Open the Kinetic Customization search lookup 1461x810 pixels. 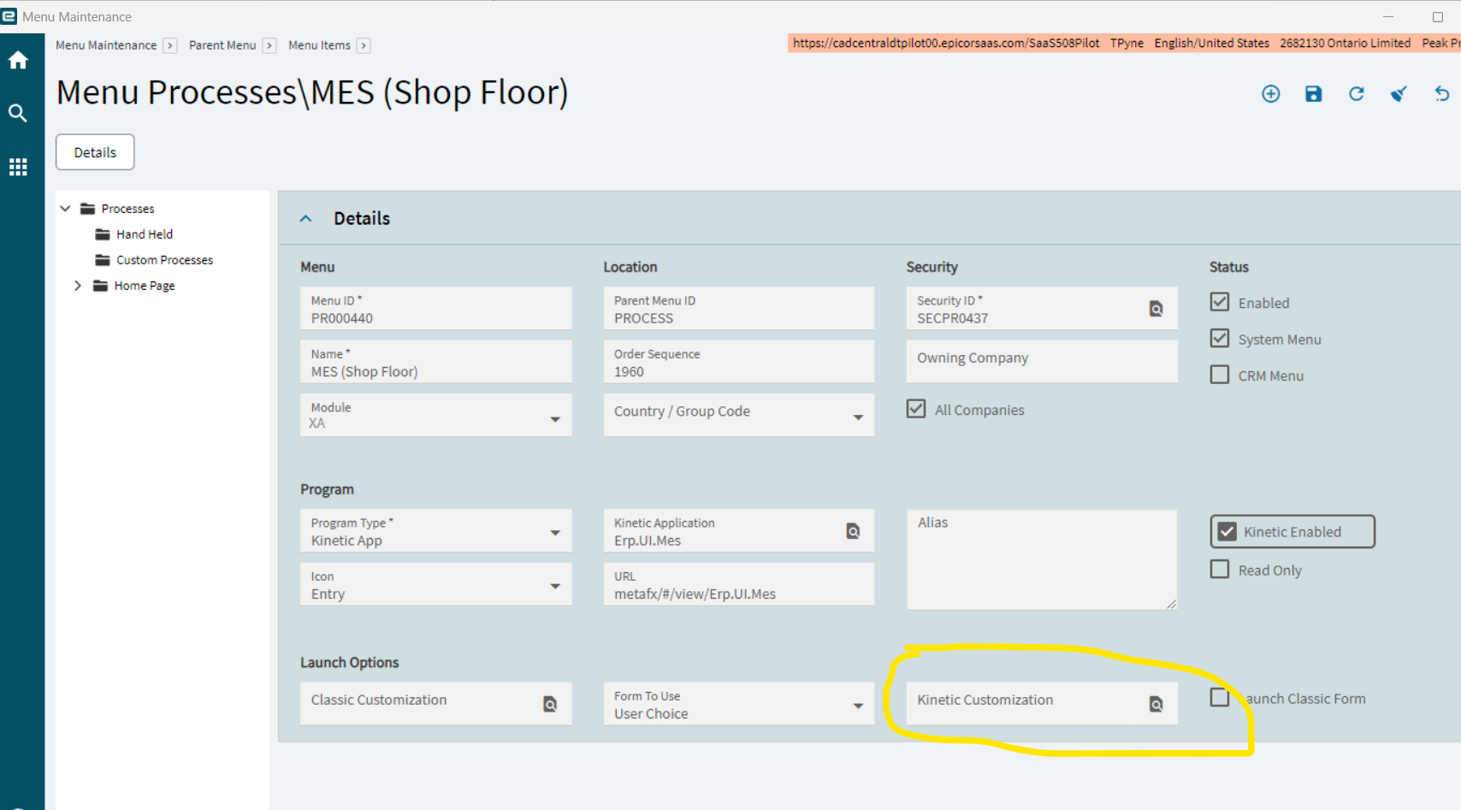(x=1156, y=704)
